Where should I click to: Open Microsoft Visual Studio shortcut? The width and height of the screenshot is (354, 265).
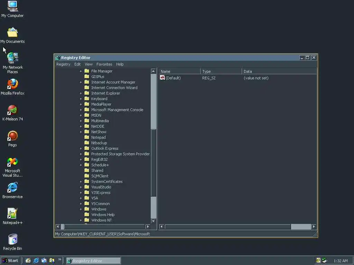[x=12, y=162]
